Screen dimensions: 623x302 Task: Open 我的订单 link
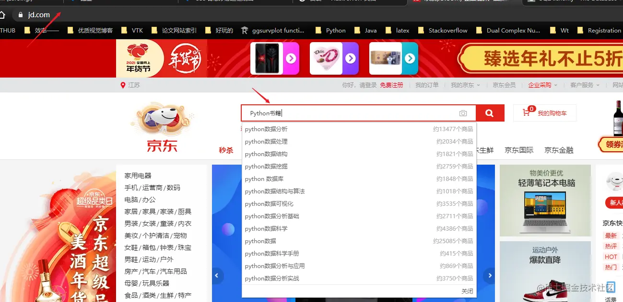(x=427, y=85)
